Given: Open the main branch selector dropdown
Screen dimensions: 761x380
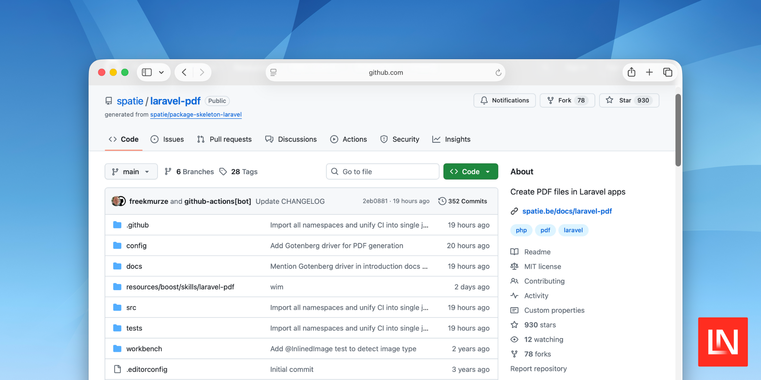Looking at the screenshot, I should [131, 171].
